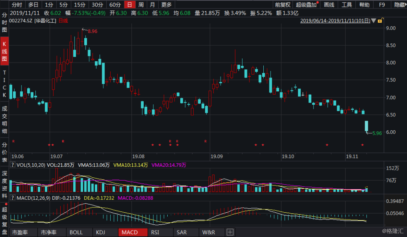This screenshot has height=237, width=407.
Task: Select the 30分 period tab
Action: tap(97, 4)
